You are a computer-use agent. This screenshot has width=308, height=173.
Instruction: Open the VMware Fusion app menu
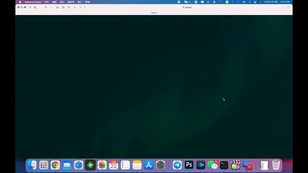[33, 2]
